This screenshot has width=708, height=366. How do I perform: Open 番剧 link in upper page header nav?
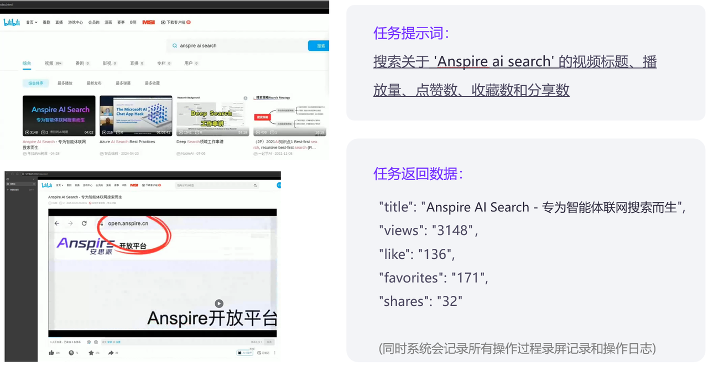tap(46, 22)
